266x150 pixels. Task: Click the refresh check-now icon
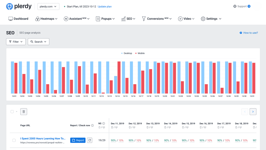coord(90,140)
